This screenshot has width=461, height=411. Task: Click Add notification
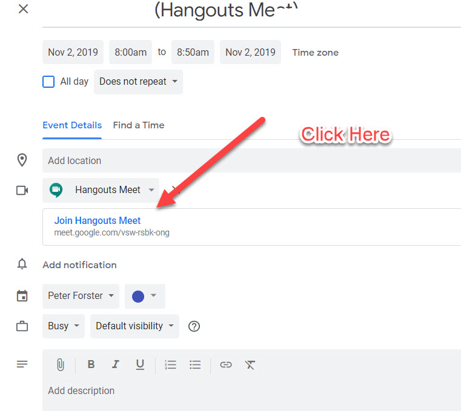79,265
